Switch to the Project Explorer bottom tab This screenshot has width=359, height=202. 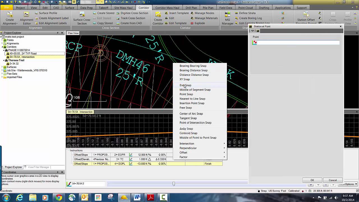(x=12, y=167)
